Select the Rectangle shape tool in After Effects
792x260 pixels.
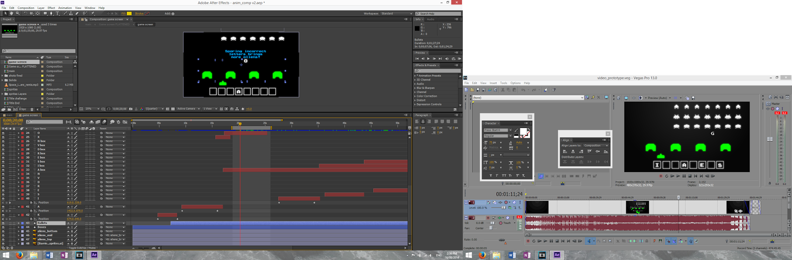click(x=45, y=14)
